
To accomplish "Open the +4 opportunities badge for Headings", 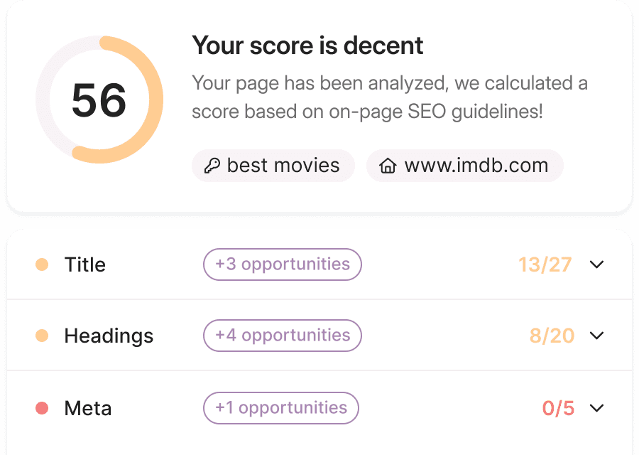I will click(283, 336).
